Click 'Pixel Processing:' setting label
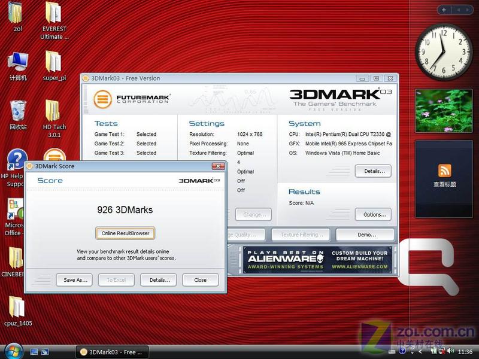Image resolution: width=479 pixels, height=359 pixels. (208, 144)
